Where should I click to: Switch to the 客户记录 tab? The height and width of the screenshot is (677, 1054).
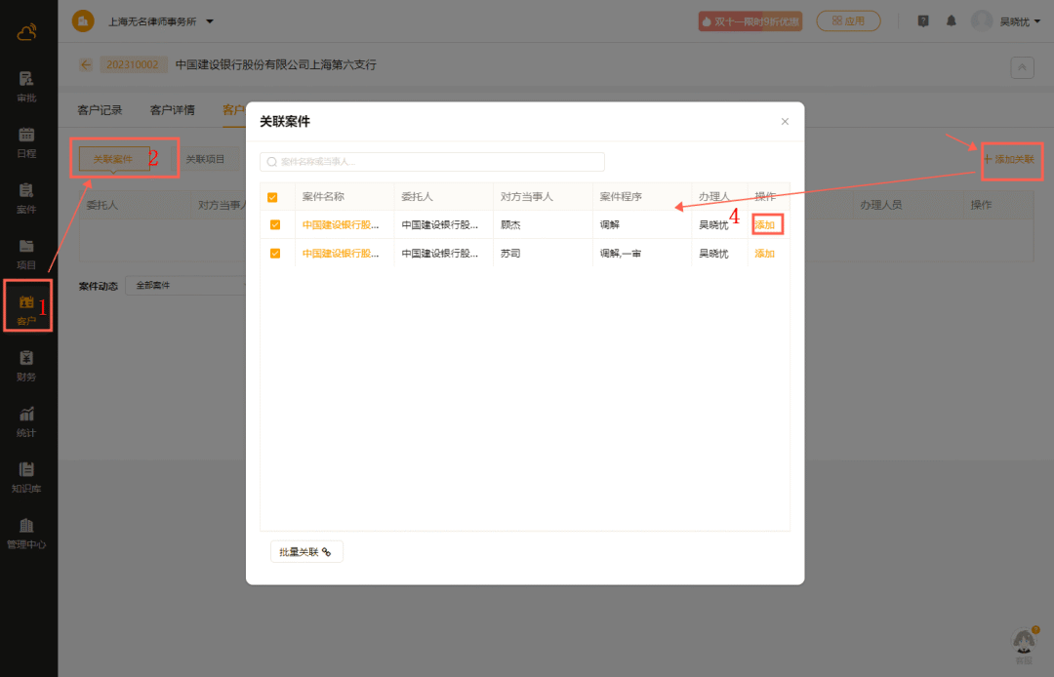pyautogui.click(x=100, y=110)
